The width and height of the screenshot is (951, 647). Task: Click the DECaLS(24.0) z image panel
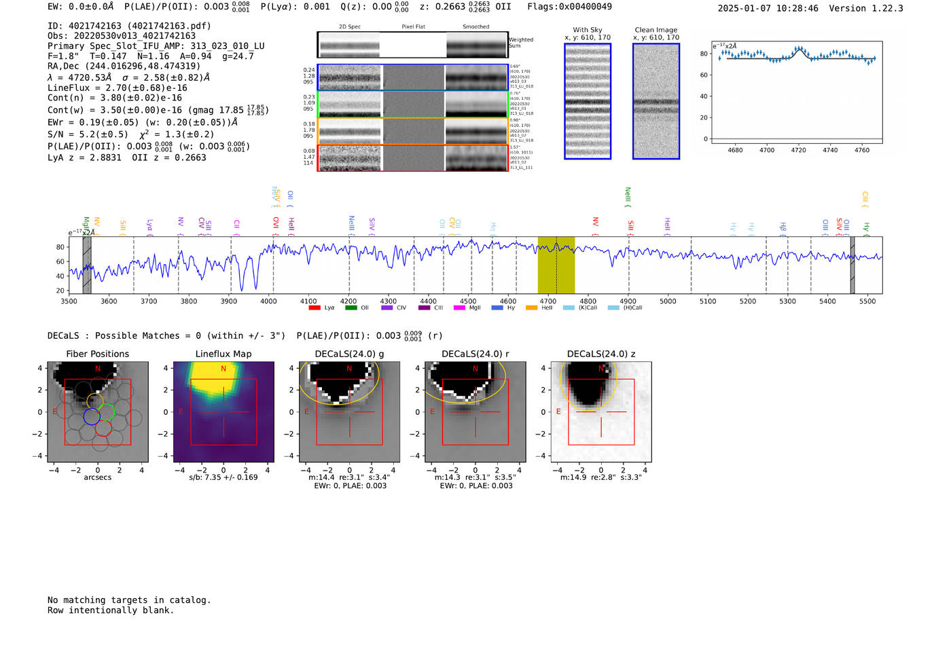[x=600, y=411]
